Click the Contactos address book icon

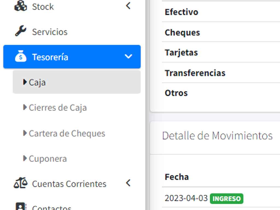point(21,206)
